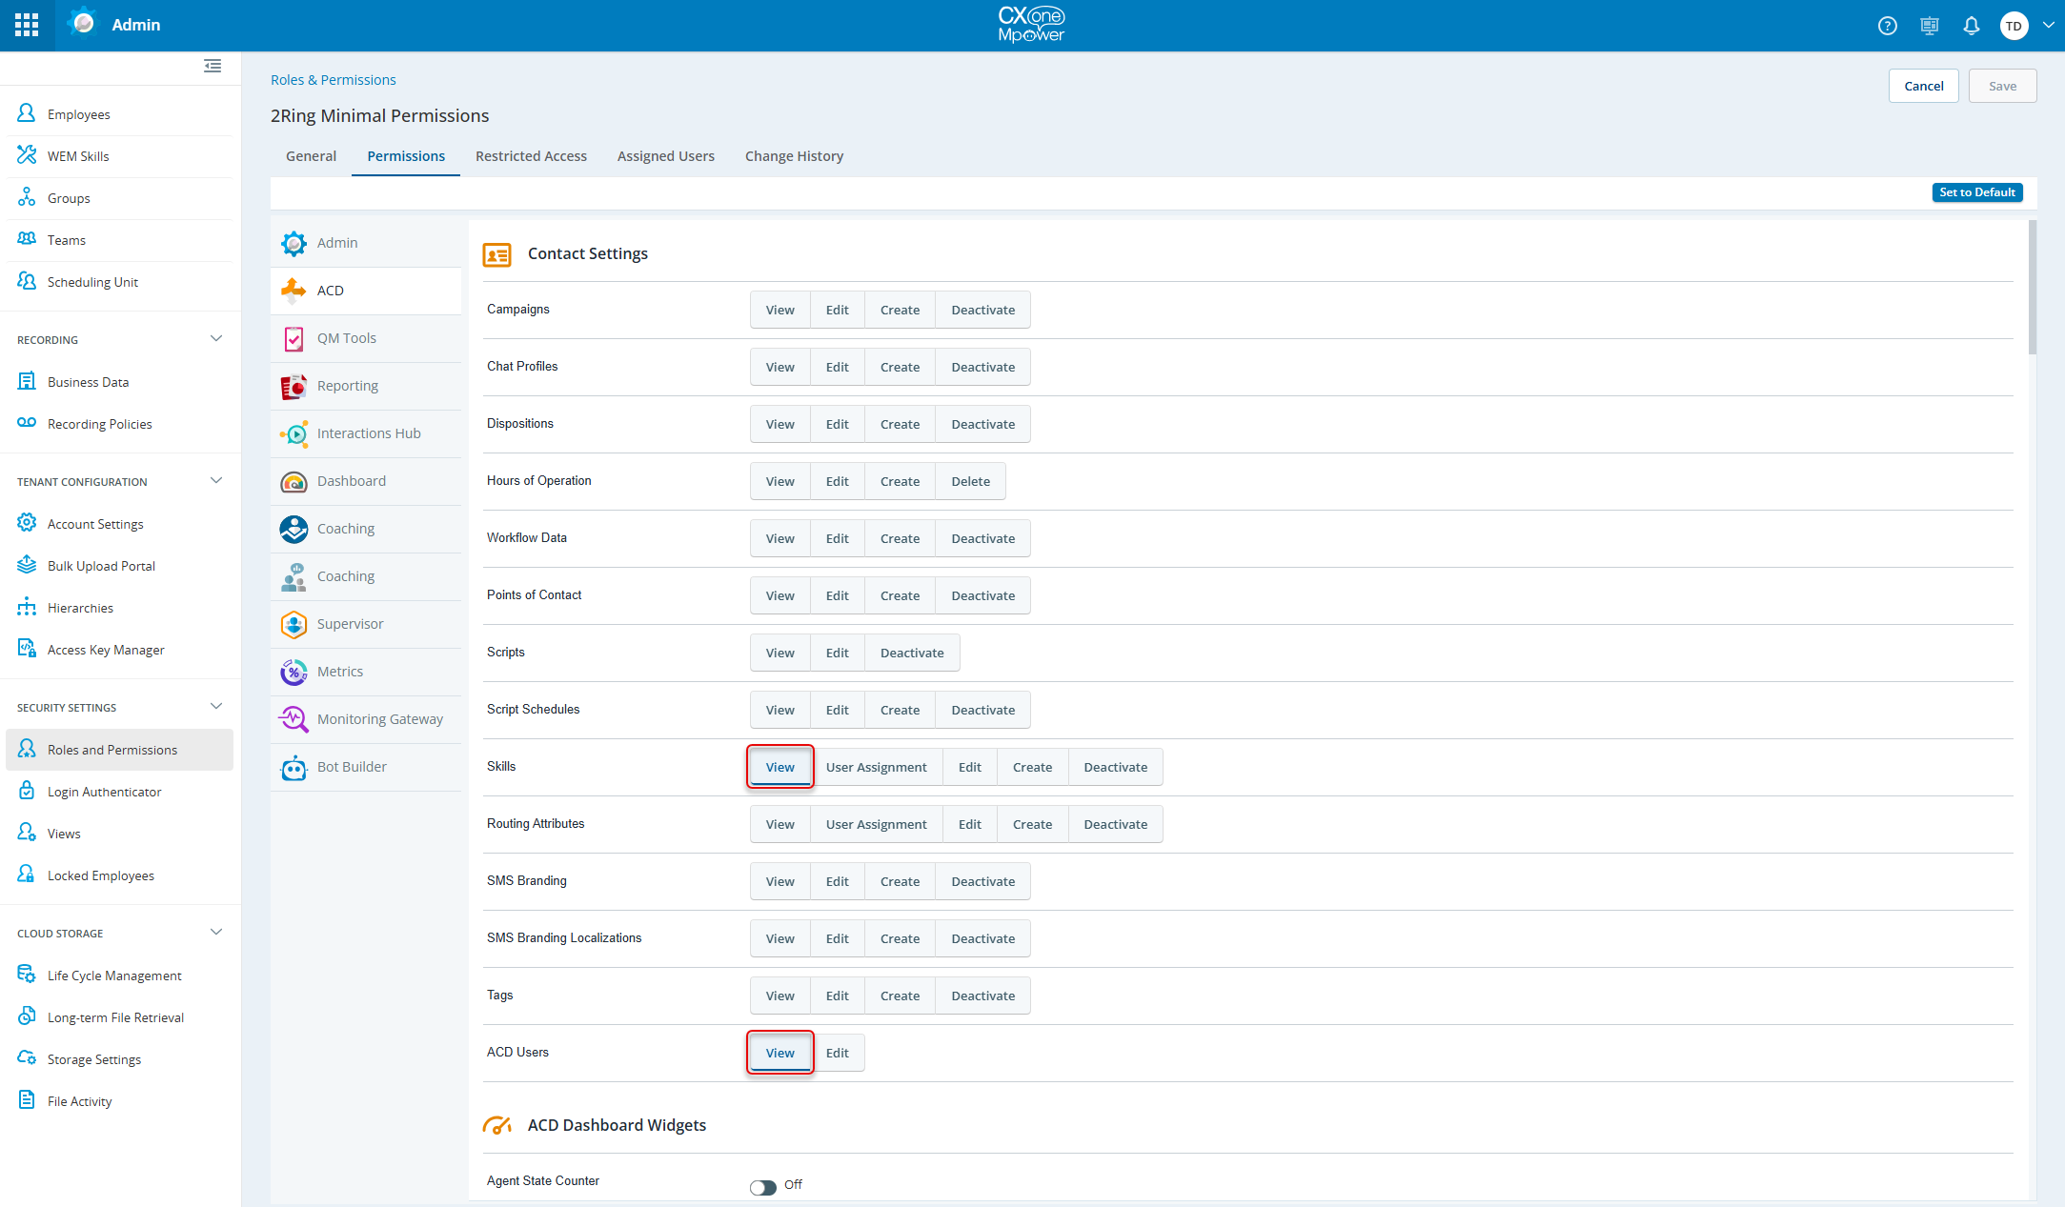Click the Employees sidebar icon
This screenshot has height=1207, width=2065.
click(x=27, y=113)
